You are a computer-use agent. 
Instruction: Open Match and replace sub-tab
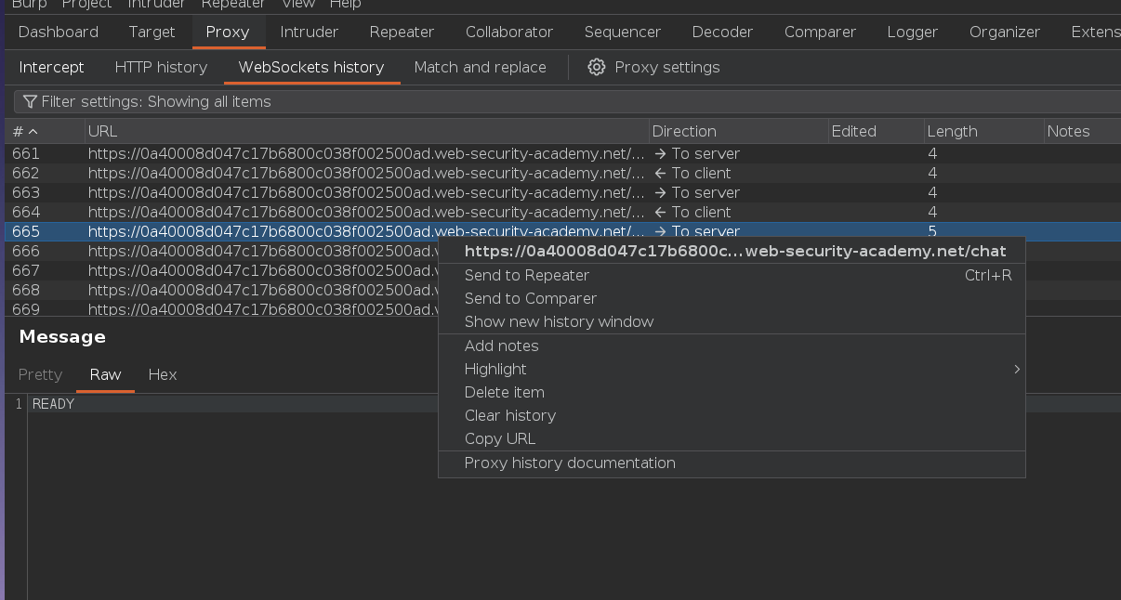[481, 67]
